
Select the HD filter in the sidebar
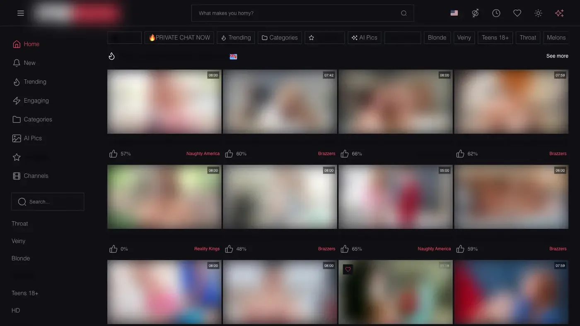click(x=16, y=311)
